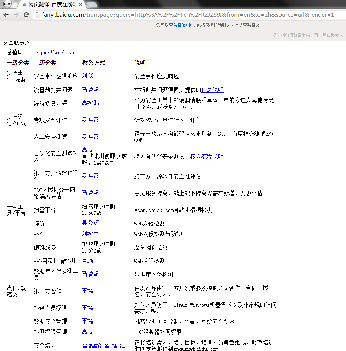Click the IDC服务器外网权限 description

tap(158, 332)
